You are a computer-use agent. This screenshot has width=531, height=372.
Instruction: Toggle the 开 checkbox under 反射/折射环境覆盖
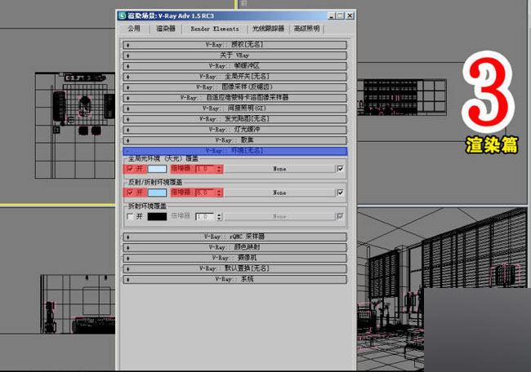(x=130, y=193)
